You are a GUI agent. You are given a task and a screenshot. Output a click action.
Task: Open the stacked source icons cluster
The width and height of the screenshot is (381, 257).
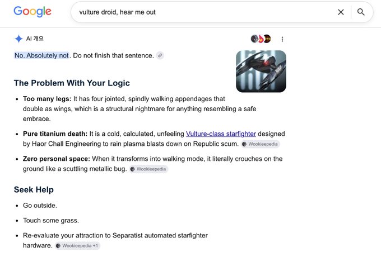tap(261, 39)
